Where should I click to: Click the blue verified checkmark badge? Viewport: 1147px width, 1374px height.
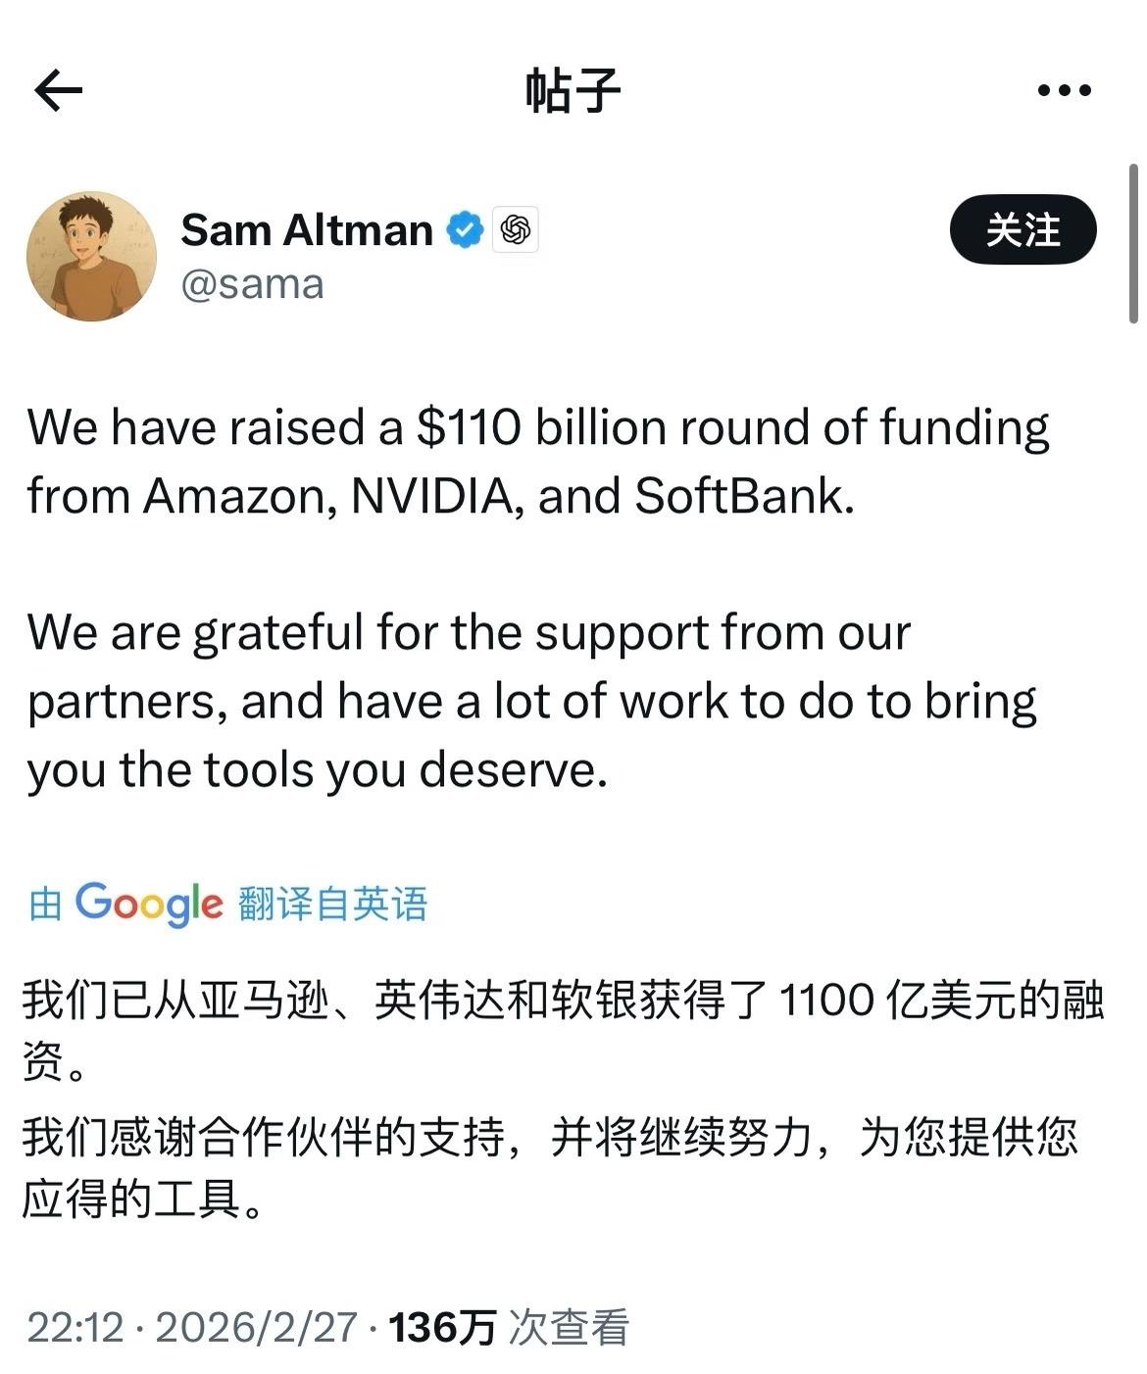coord(463,229)
